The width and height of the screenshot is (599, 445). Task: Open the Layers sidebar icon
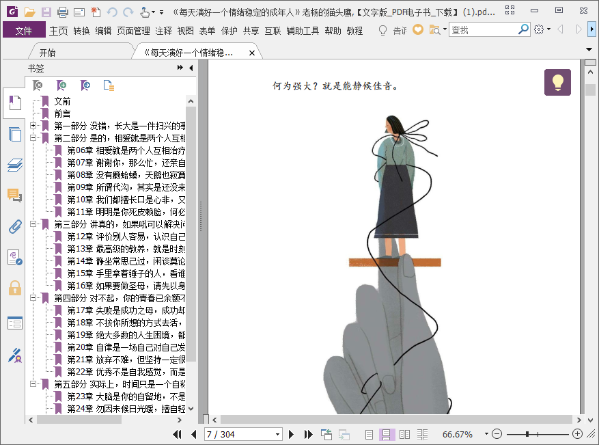15,165
